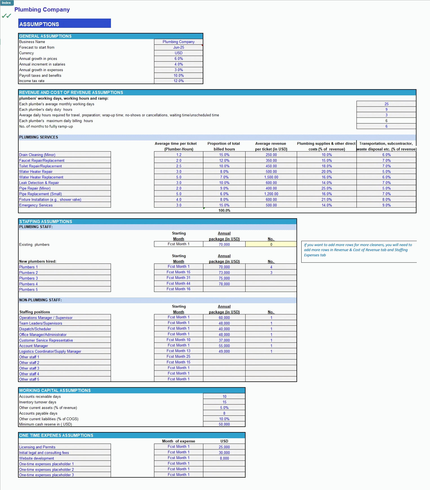
Task: Click the Income tax rate value 12.0%
Action: click(x=179, y=81)
